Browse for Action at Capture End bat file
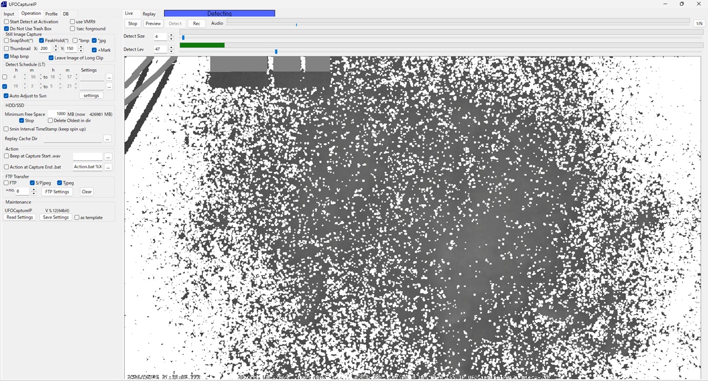Image resolution: width=708 pixels, height=381 pixels. pos(108,167)
